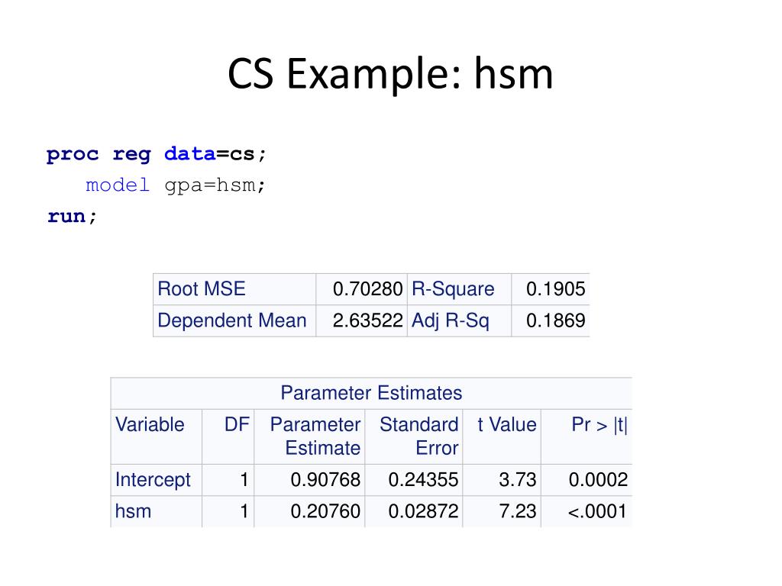Screen dimensions: 782x586
Task: Click the 'Pr > |t|' column header
Action: point(599,424)
